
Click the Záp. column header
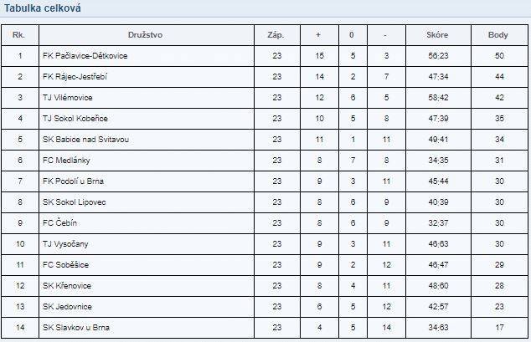tap(276, 35)
